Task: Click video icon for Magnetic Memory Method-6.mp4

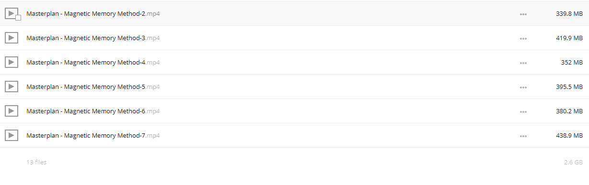Action: (x=12, y=111)
